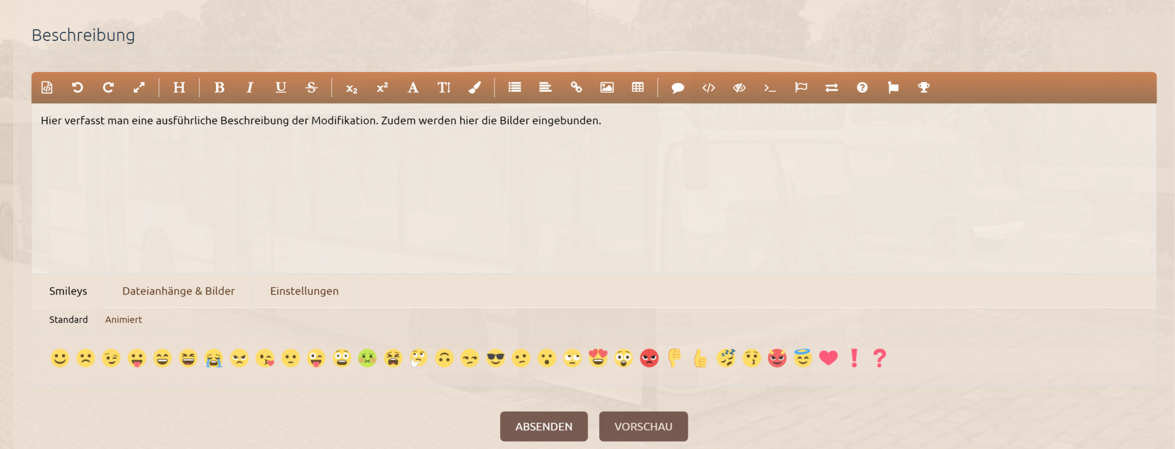Image resolution: width=1175 pixels, height=449 pixels.
Task: Toggle source code view of the editor
Action: point(47,87)
